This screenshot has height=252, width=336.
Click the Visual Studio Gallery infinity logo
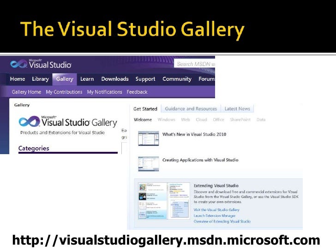pyautogui.click(x=29, y=121)
